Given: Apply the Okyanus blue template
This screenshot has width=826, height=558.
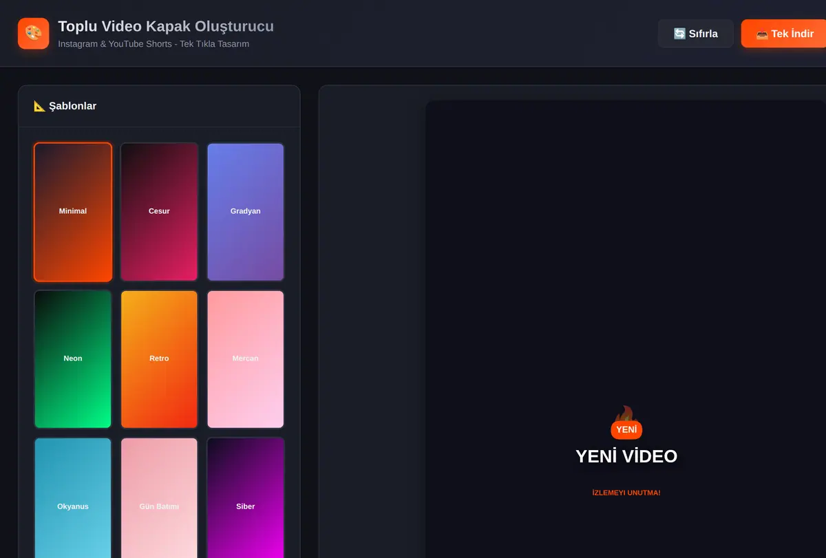Looking at the screenshot, I should [x=73, y=498].
